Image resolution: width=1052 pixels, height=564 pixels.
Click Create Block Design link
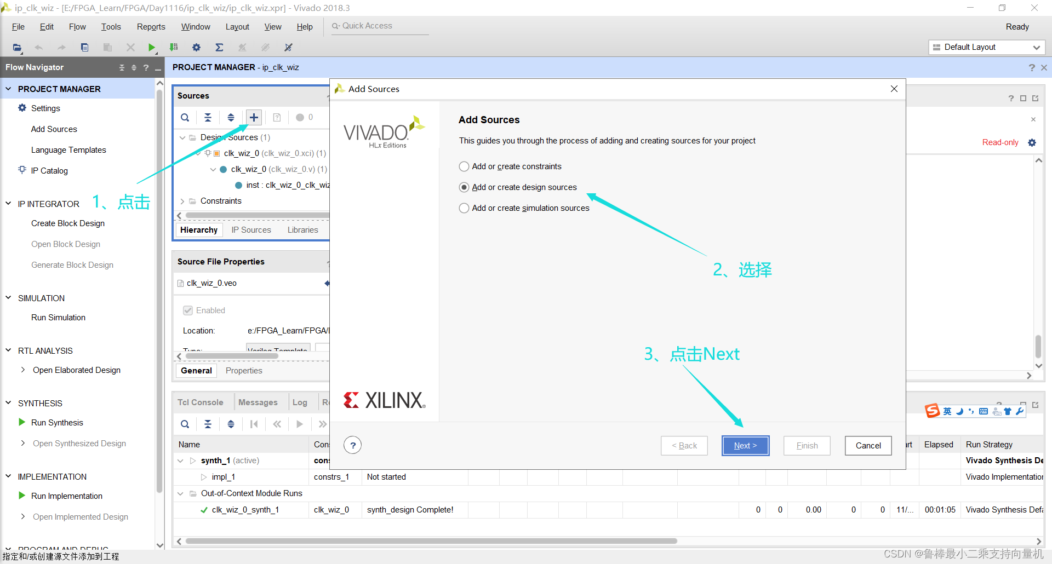point(68,223)
